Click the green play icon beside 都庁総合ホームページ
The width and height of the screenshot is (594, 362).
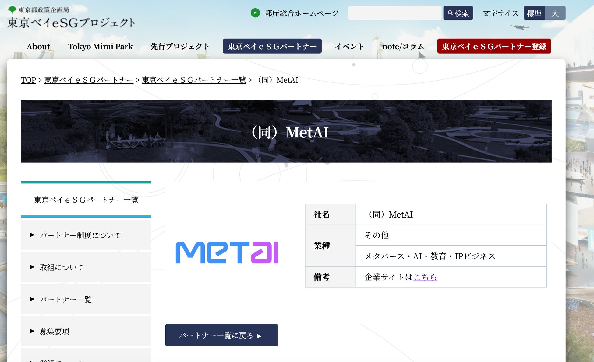tap(255, 13)
